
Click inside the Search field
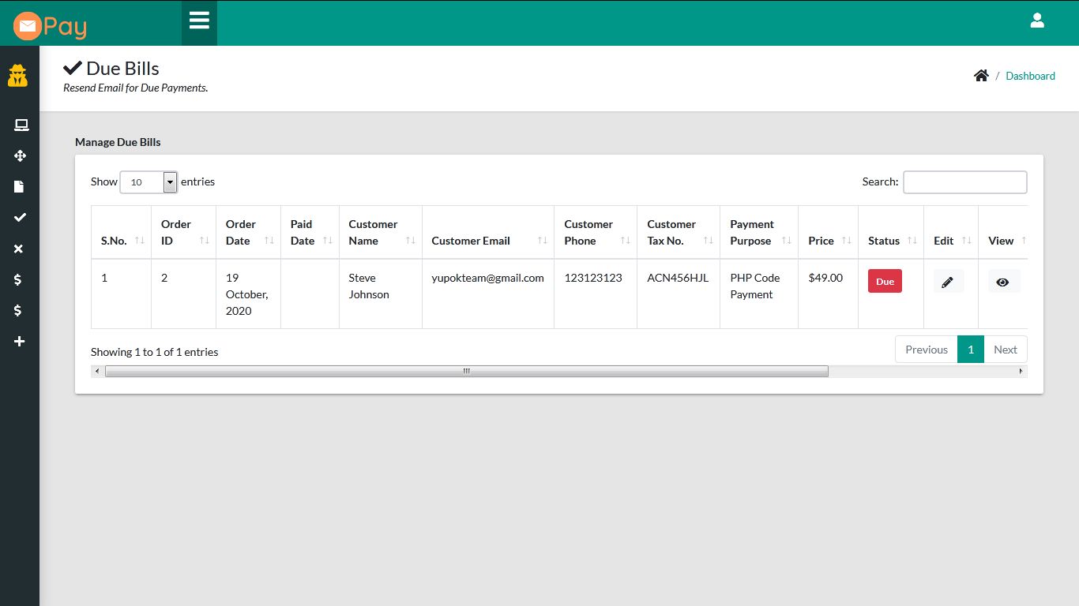tap(964, 182)
